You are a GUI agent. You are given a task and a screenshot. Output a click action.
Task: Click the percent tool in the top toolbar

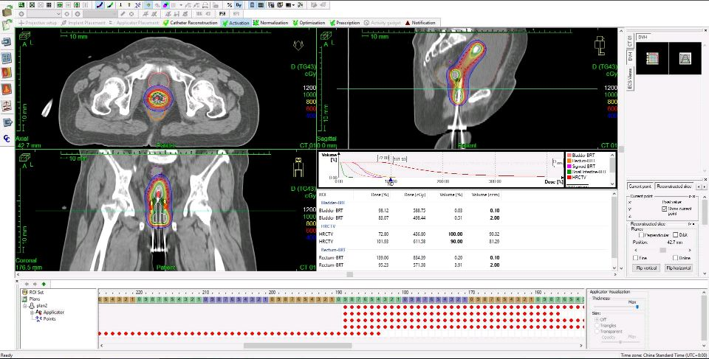pyautogui.click(x=230, y=4)
